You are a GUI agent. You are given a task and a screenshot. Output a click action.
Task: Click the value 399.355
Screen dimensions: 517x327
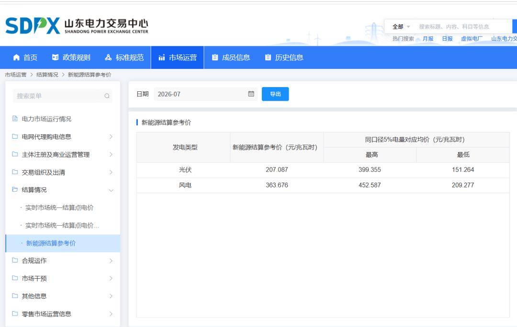point(370,170)
